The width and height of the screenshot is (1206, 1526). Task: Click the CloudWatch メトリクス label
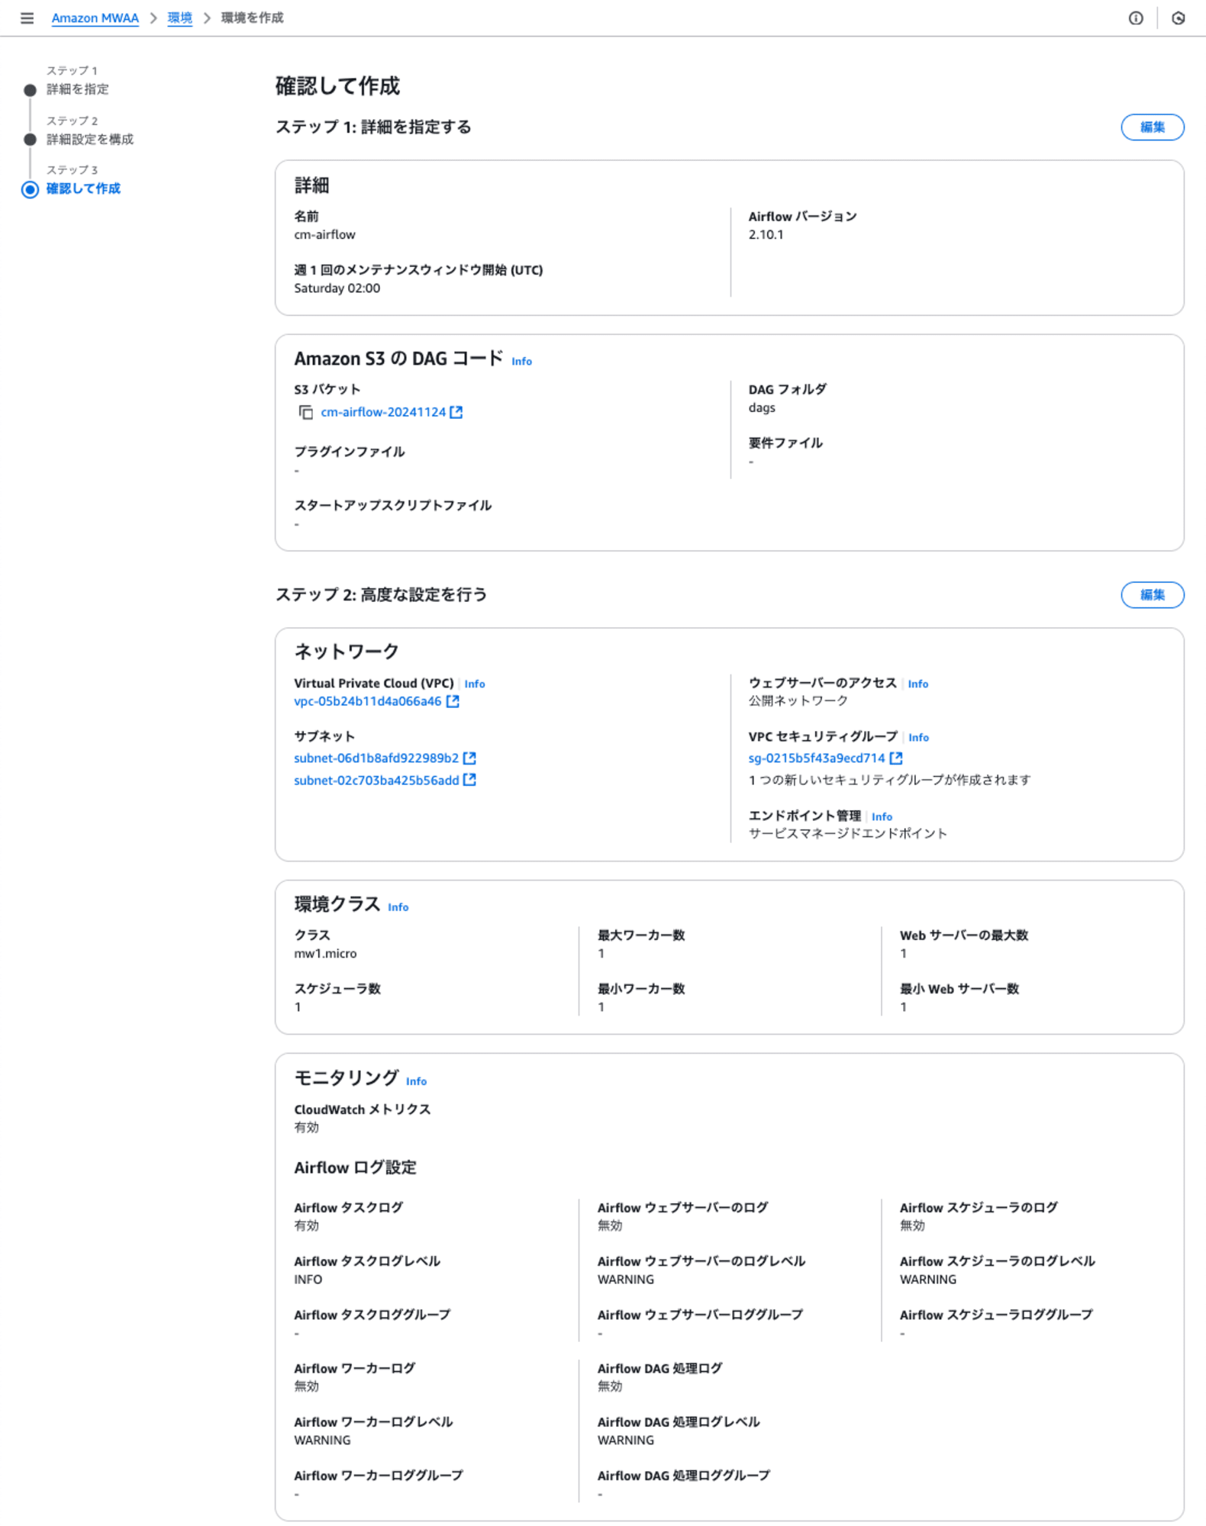tap(363, 1109)
